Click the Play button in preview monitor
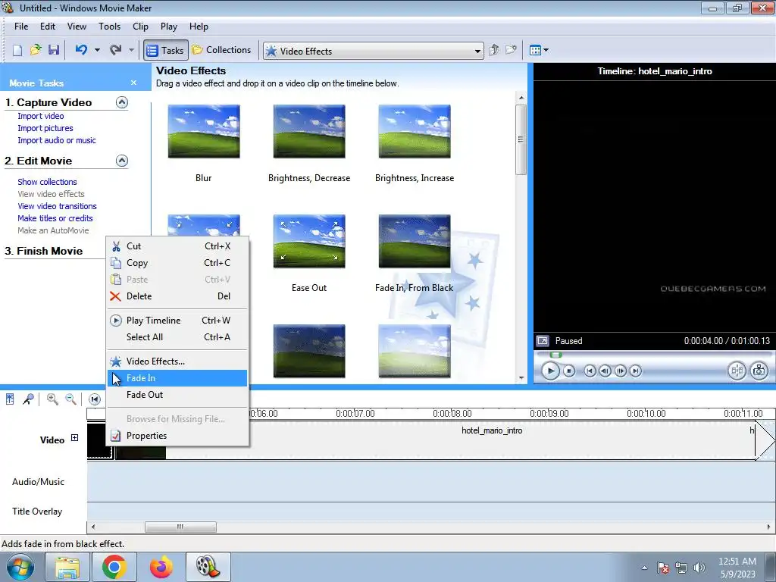Image resolution: width=776 pixels, height=582 pixels. [x=550, y=371]
